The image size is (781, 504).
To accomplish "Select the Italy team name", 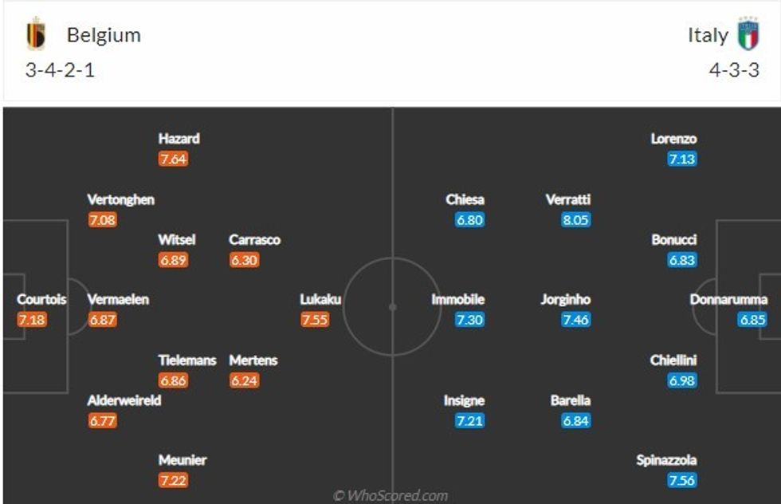I will [708, 35].
